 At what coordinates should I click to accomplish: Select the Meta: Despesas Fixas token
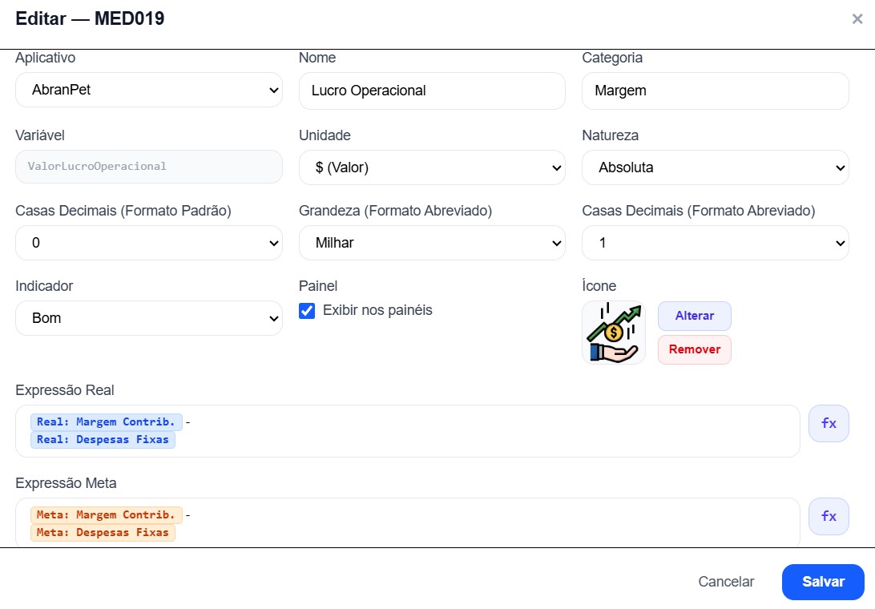[103, 533]
